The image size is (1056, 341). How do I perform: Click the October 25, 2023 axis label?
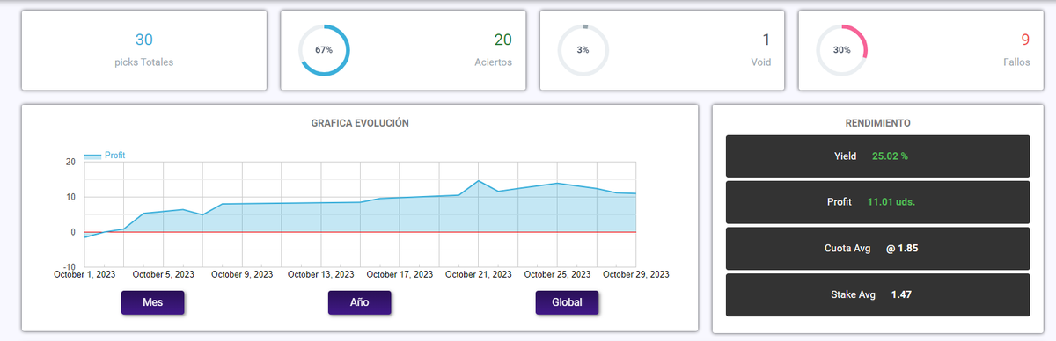coord(557,275)
